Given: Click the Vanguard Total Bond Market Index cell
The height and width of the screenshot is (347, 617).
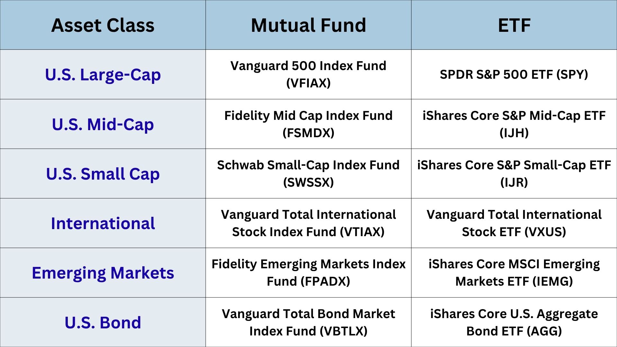Looking at the screenshot, I should (308, 322).
